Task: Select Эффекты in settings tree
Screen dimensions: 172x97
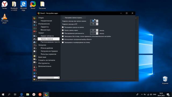Action: coord(45,27)
